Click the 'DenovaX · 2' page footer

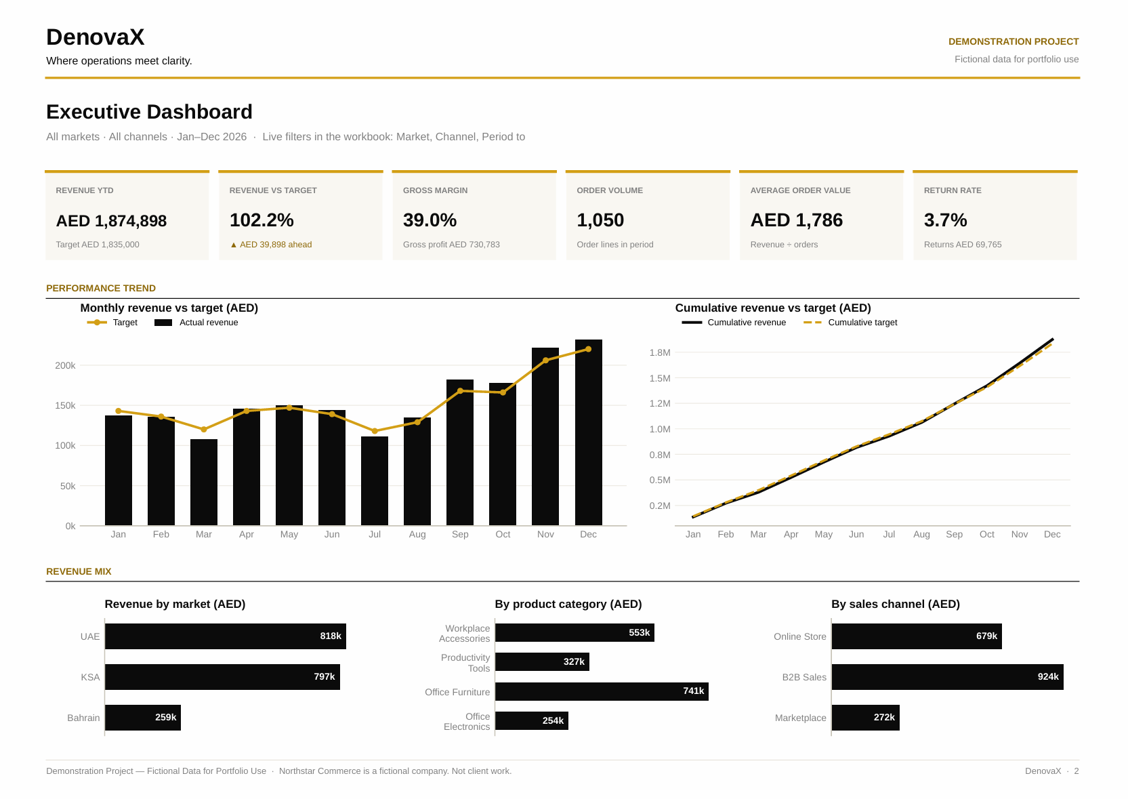click(1052, 771)
